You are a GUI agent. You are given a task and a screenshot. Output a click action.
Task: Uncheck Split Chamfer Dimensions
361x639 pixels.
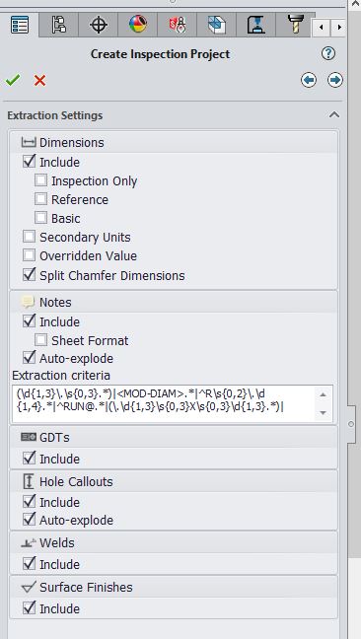pos(29,275)
